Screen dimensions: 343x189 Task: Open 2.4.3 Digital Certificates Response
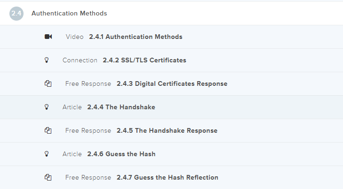click(x=172, y=83)
